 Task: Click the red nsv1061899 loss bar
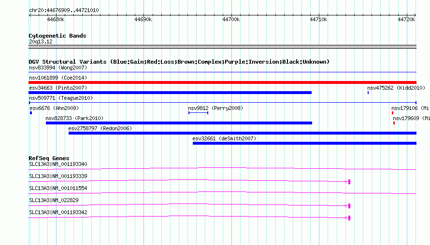pyautogui.click(x=222, y=82)
